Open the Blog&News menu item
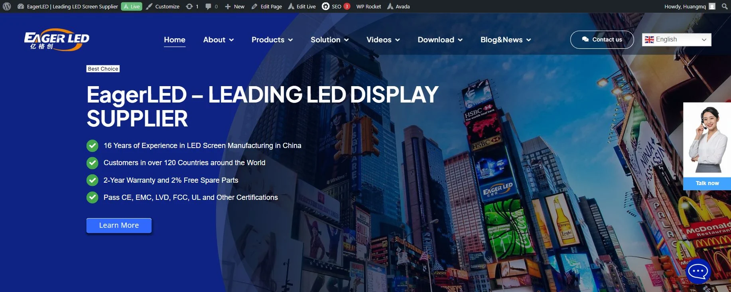Viewport: 731px width, 292px height. (501, 39)
